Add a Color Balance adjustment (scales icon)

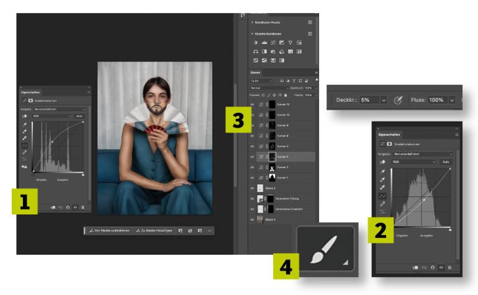tap(256, 51)
